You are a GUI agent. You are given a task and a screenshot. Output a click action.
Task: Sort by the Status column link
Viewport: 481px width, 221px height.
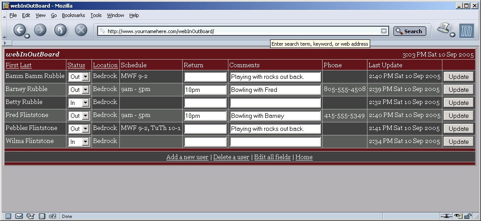coord(76,65)
